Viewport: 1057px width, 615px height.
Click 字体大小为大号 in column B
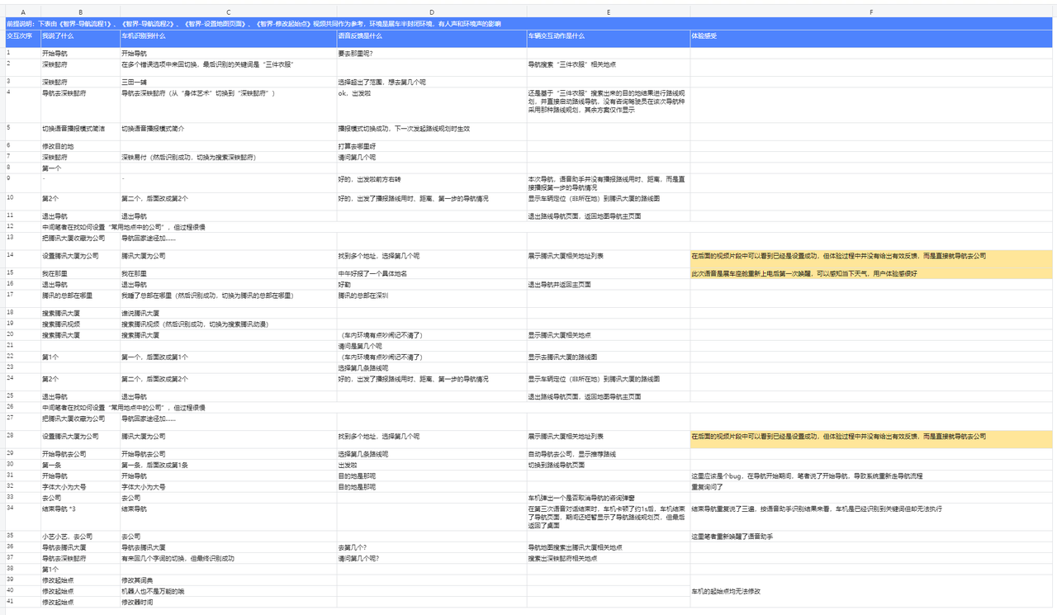click(x=80, y=486)
